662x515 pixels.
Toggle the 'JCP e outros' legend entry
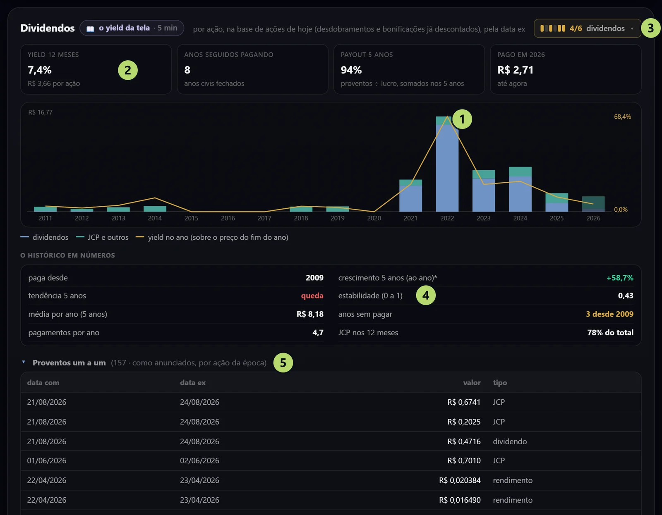(x=102, y=237)
